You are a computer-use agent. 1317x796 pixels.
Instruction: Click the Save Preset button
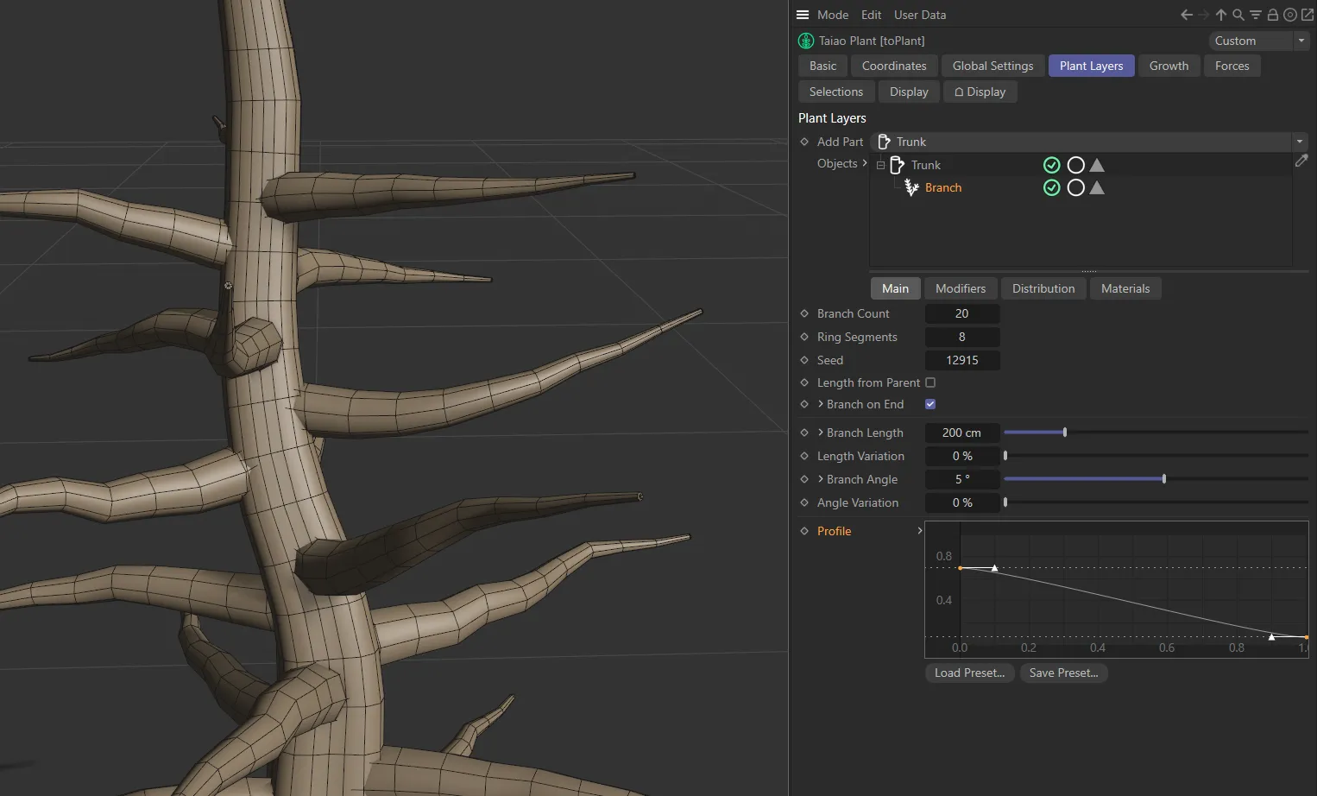tap(1063, 673)
